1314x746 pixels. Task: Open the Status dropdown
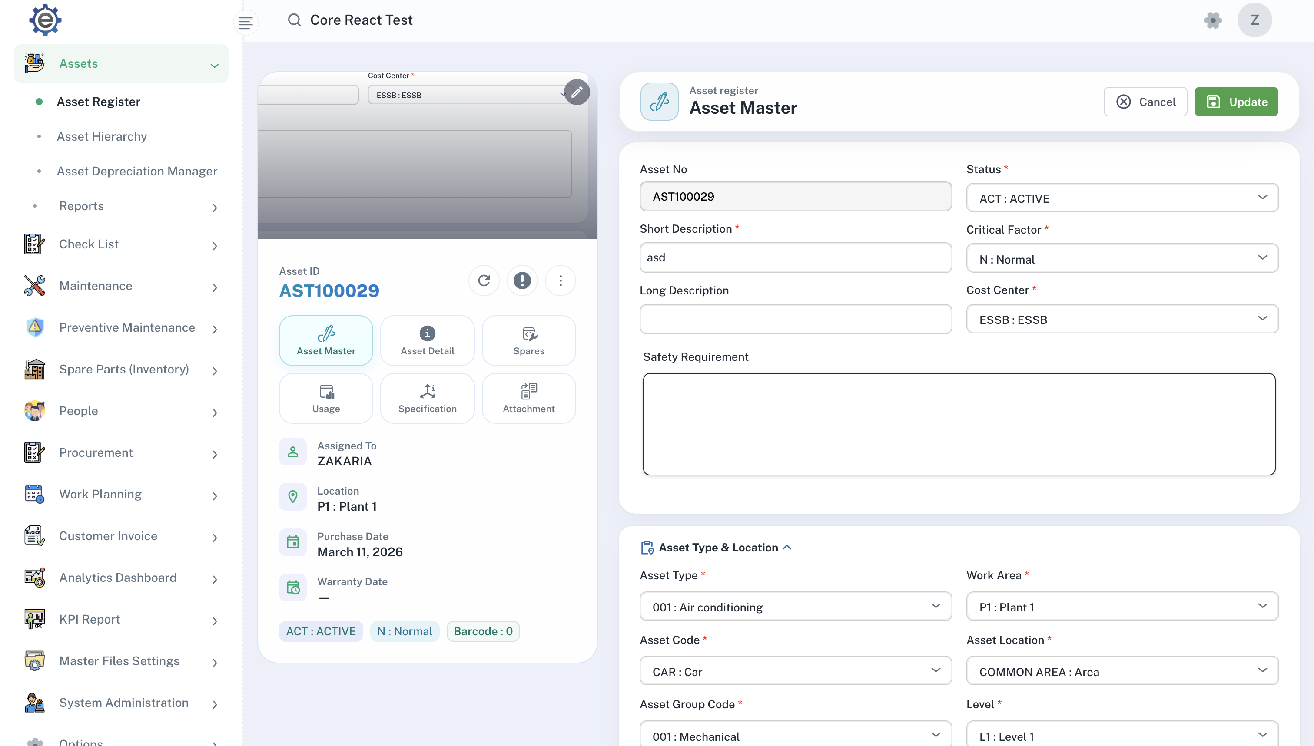(1122, 198)
